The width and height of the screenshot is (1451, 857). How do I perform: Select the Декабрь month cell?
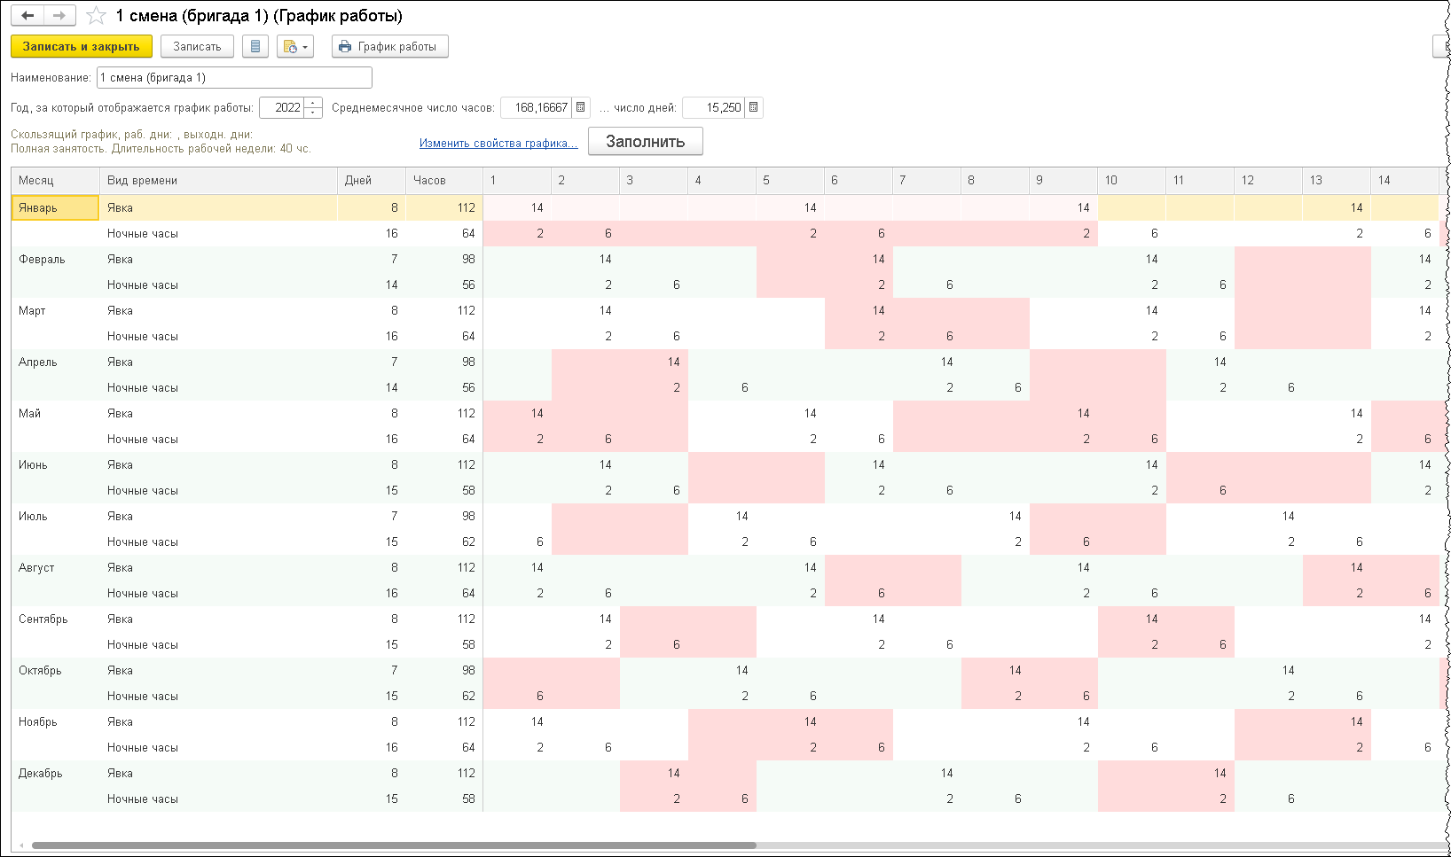(55, 773)
